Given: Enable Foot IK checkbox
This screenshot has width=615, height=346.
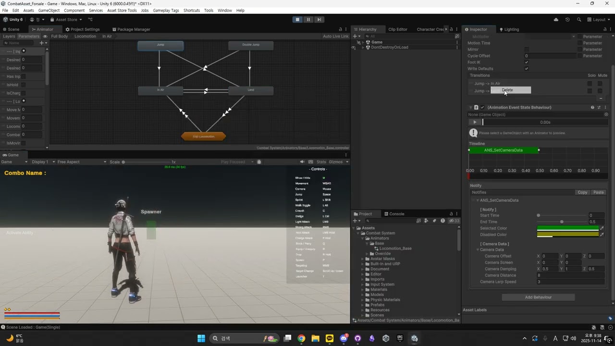Looking at the screenshot, I should pos(527,62).
